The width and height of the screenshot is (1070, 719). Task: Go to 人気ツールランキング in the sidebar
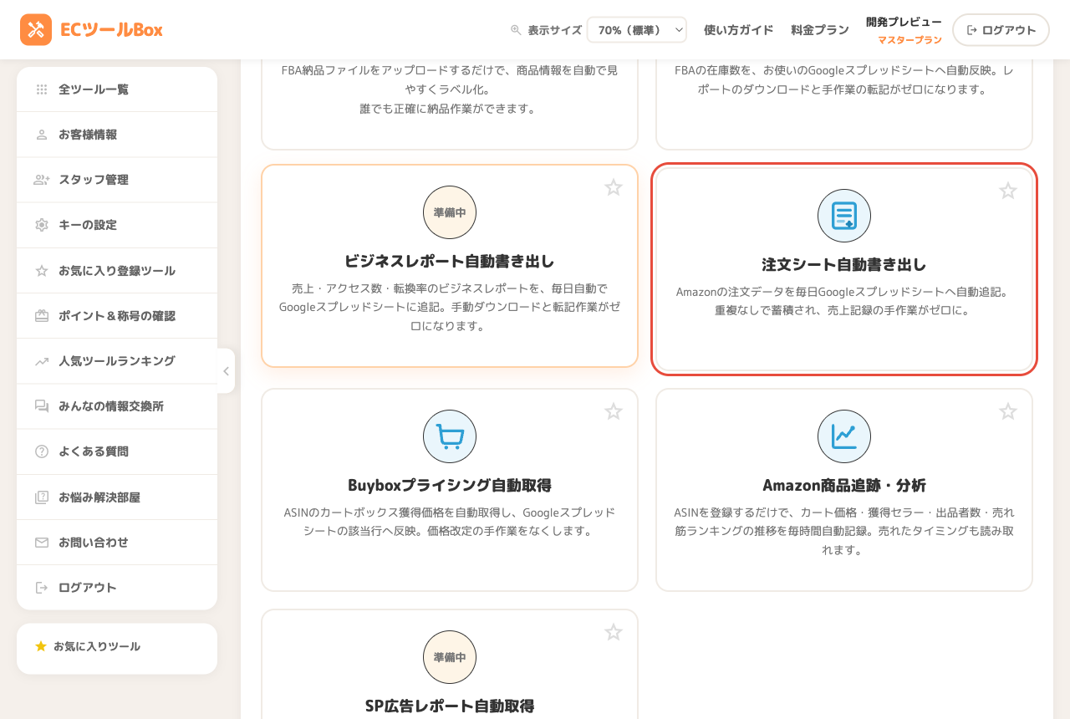click(x=117, y=361)
